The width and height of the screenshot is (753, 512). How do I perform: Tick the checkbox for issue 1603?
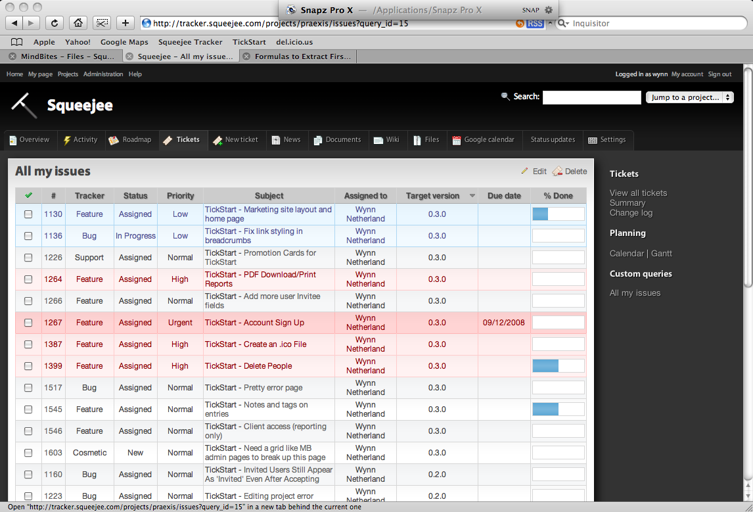(28, 452)
